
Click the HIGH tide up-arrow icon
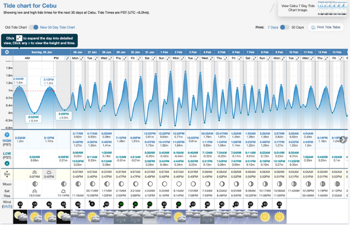7,135
